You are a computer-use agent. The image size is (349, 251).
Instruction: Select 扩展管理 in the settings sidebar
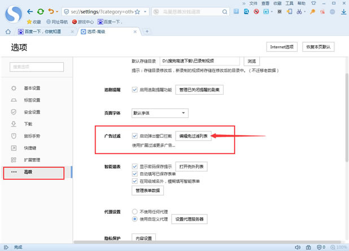[32, 160]
